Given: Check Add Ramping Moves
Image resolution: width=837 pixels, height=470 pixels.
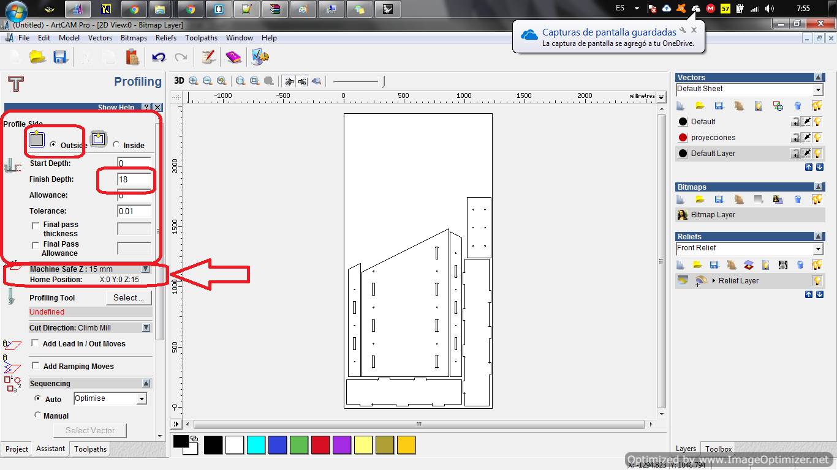Looking at the screenshot, I should click(x=36, y=366).
